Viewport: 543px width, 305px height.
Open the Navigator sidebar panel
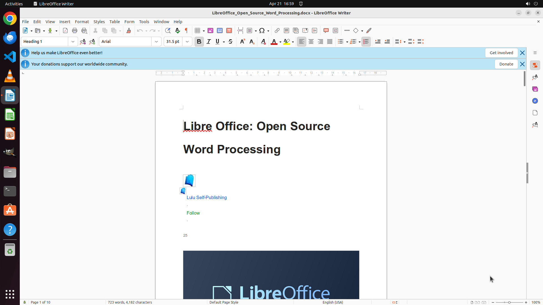535,101
